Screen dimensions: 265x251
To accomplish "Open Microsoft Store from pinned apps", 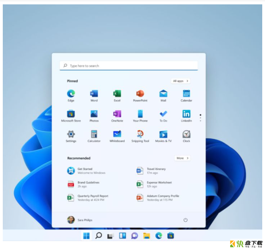I will point(71,116).
